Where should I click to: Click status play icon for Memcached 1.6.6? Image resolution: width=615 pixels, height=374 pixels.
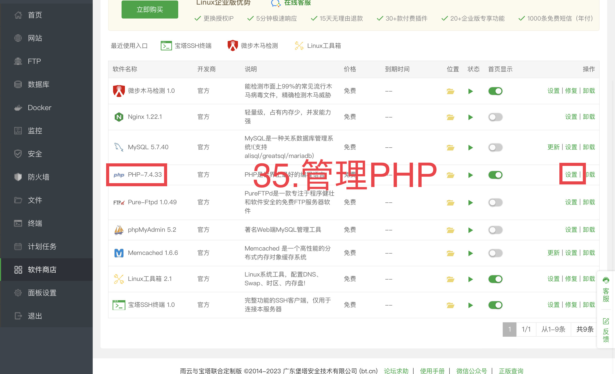coord(471,253)
